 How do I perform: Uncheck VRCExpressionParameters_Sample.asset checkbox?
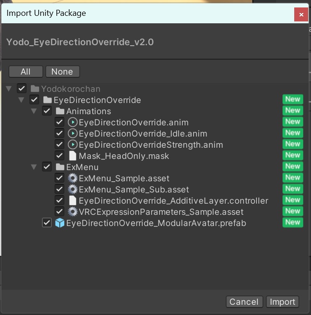pyautogui.click(x=60, y=212)
